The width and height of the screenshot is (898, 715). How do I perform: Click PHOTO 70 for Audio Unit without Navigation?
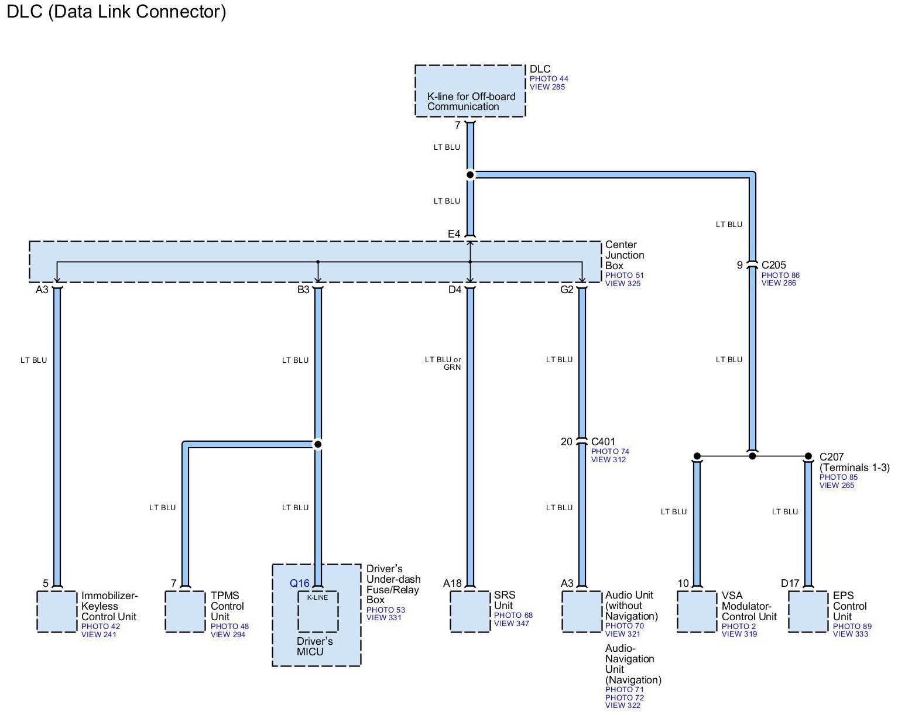coord(624,626)
